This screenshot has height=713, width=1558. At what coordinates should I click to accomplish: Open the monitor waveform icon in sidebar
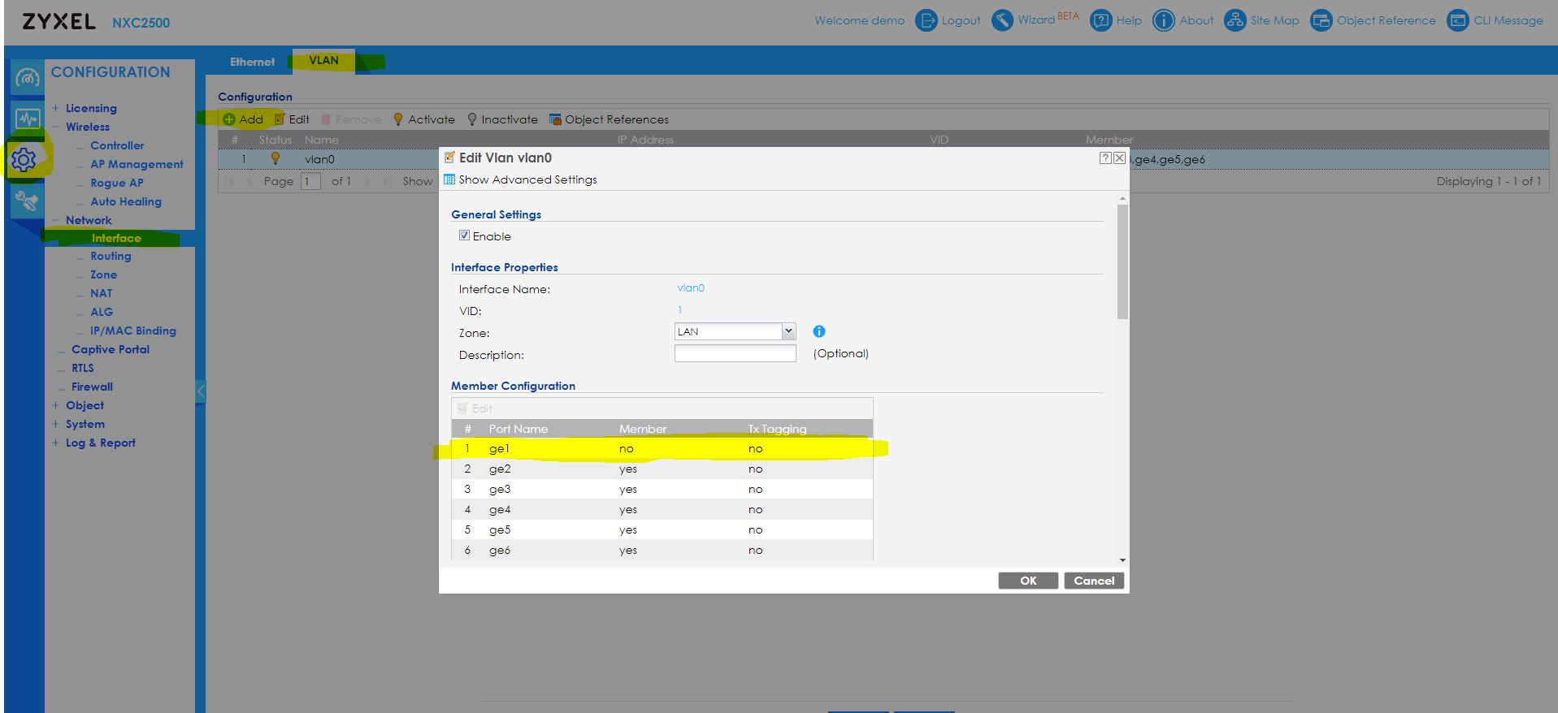27,119
